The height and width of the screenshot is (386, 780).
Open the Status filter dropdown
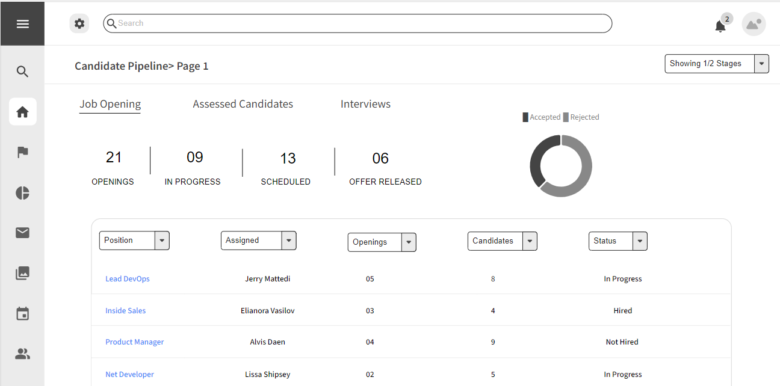(618, 241)
